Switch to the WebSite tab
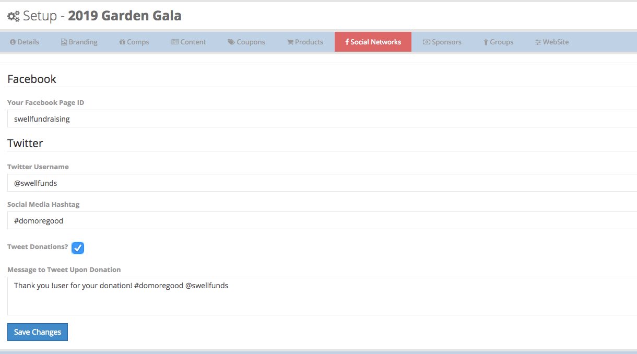 (552, 42)
